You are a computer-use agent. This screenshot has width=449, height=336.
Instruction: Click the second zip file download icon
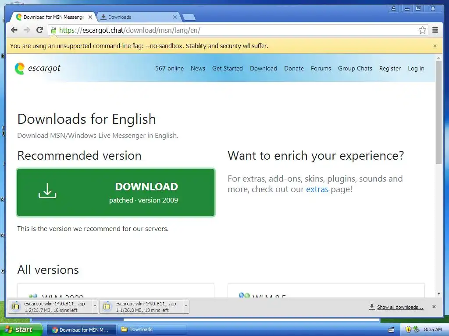pyautogui.click(x=107, y=307)
